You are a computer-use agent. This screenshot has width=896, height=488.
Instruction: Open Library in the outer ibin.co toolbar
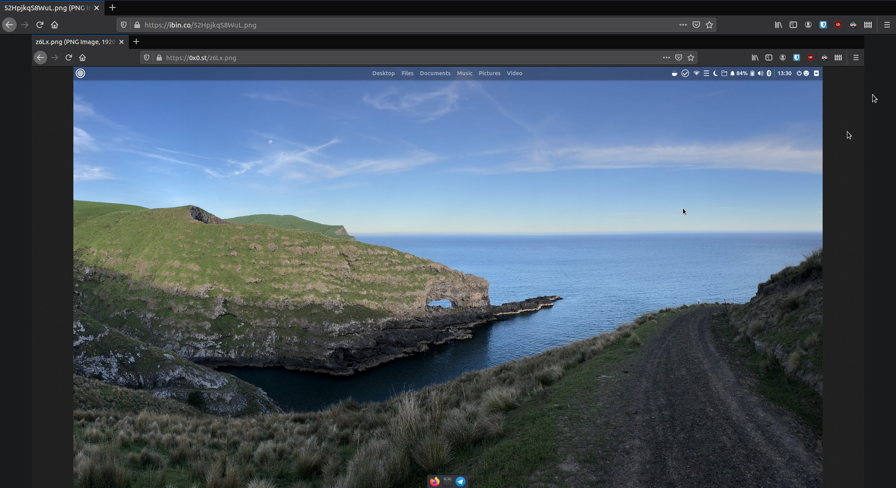778,25
